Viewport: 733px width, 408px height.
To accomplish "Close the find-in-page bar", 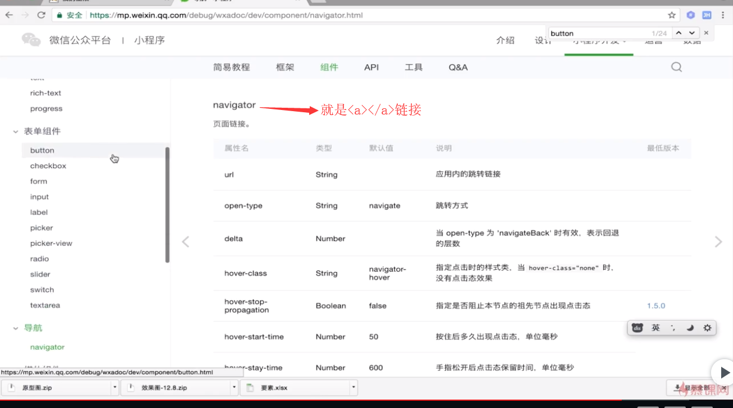I will 707,33.
